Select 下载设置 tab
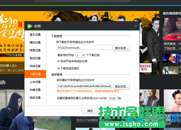 tap(35, 74)
